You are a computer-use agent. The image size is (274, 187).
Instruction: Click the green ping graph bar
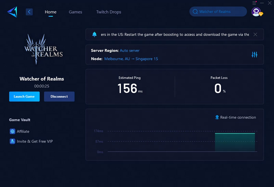coord(235,142)
